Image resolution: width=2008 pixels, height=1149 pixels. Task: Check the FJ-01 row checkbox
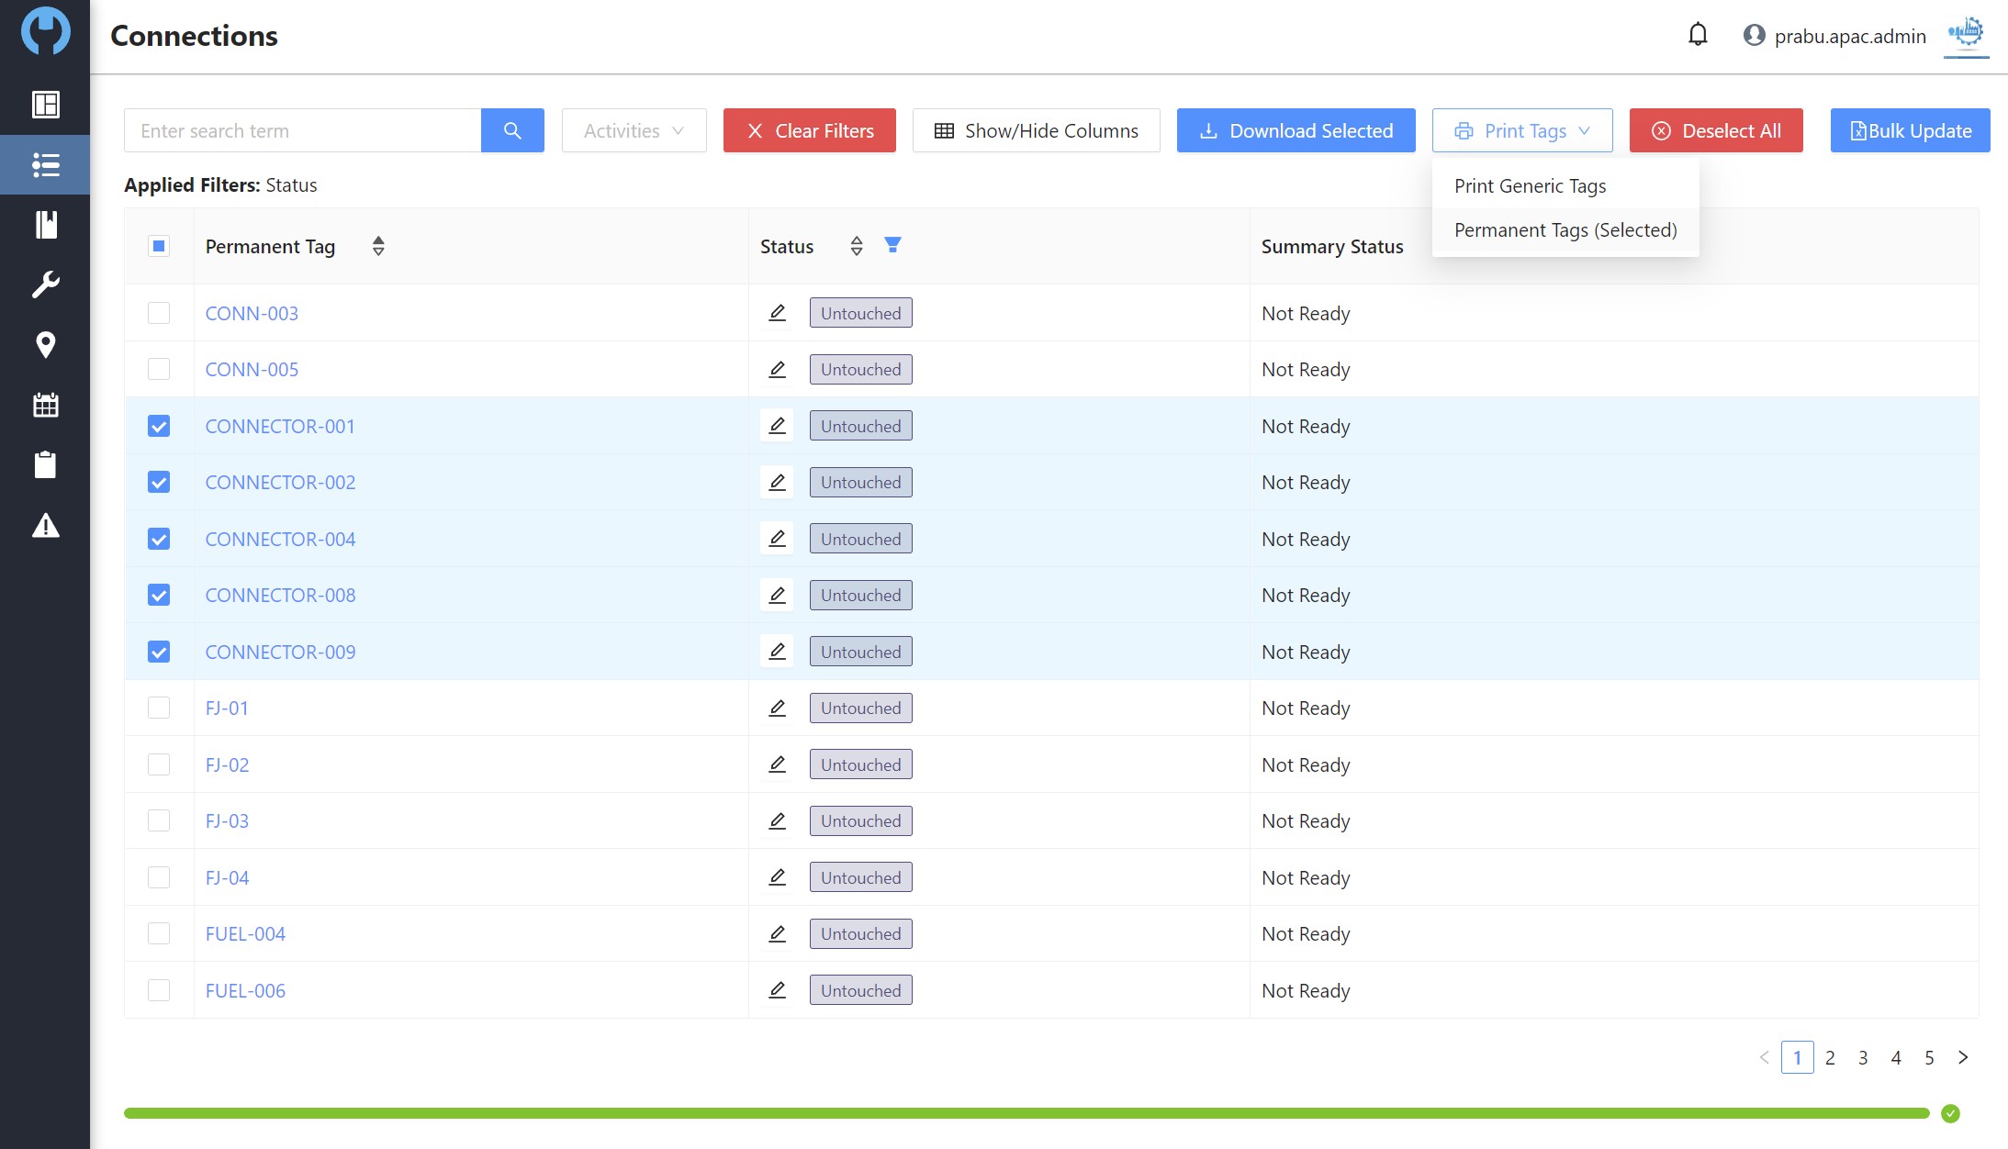coord(159,708)
